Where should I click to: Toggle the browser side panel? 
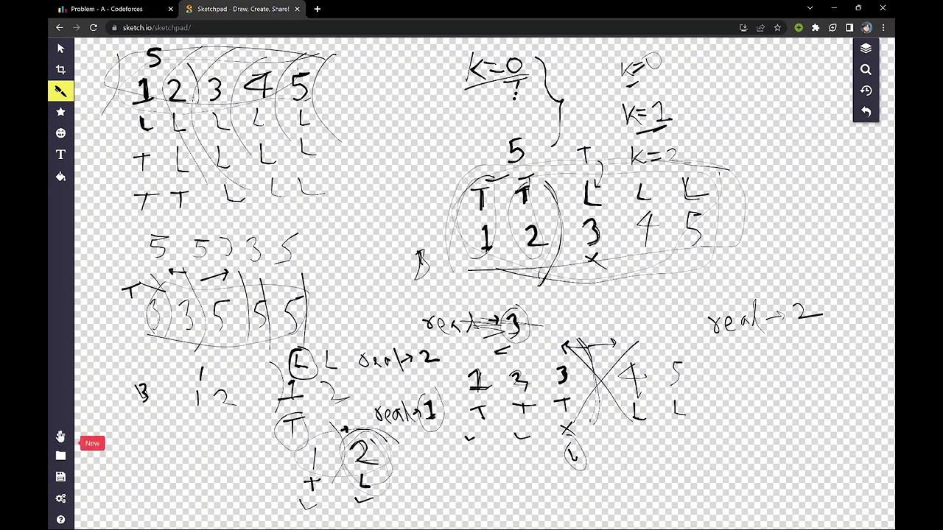[x=849, y=28]
